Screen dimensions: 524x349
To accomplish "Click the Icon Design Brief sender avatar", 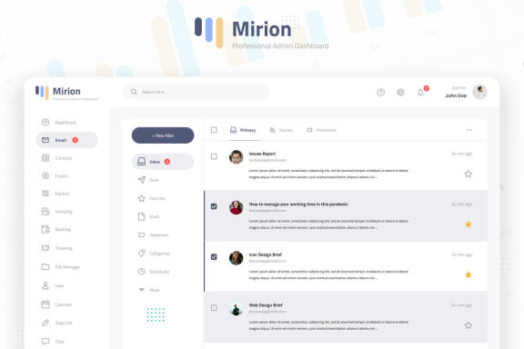I will [236, 258].
